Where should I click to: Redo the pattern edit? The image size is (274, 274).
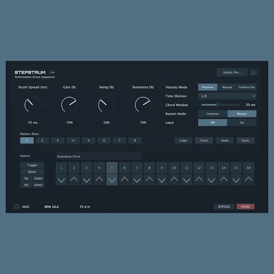click(x=246, y=140)
